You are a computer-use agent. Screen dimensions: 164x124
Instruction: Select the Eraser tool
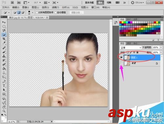[4, 64]
